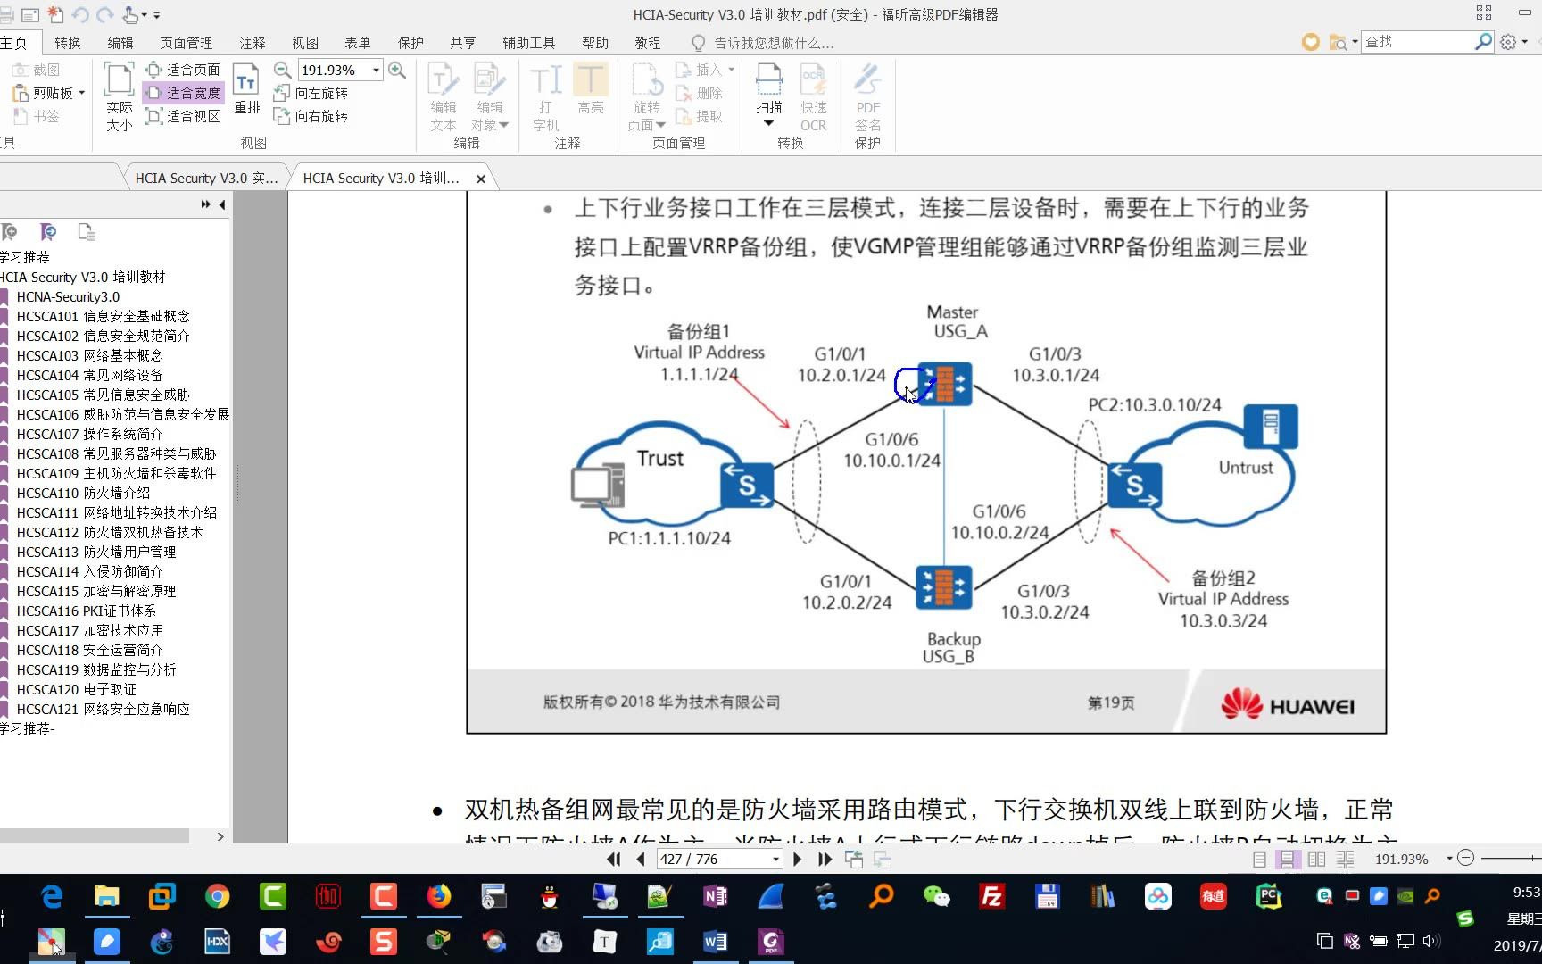
Task: Close the 'HCIA-Security V3.0 培训...' document tab
Action: coord(481,179)
